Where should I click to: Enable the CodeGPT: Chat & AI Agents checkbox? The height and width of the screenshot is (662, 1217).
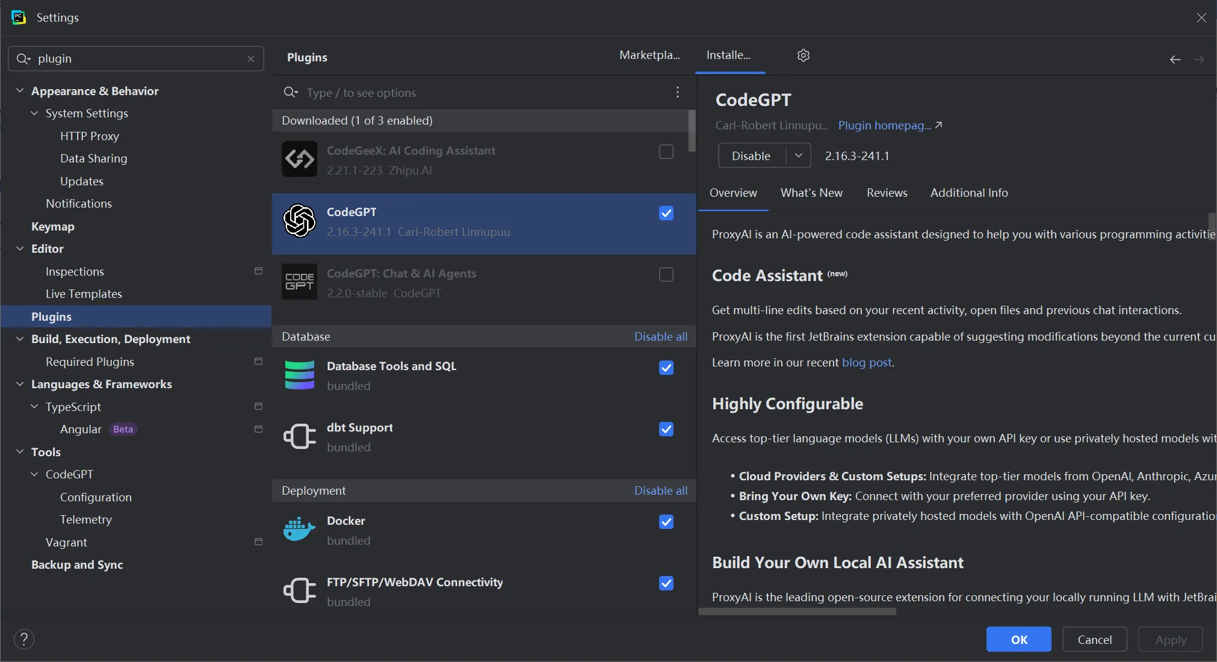pyautogui.click(x=666, y=274)
